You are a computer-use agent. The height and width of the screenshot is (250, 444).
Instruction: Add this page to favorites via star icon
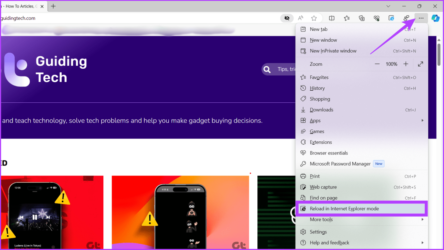click(314, 18)
